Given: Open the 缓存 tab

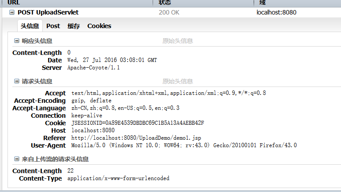Looking at the screenshot, I should 74,26.
